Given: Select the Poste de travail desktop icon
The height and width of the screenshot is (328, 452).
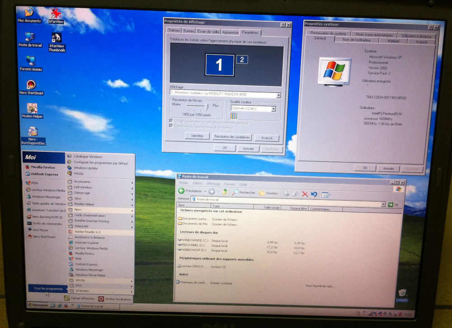Looking at the screenshot, I should click(x=30, y=39).
